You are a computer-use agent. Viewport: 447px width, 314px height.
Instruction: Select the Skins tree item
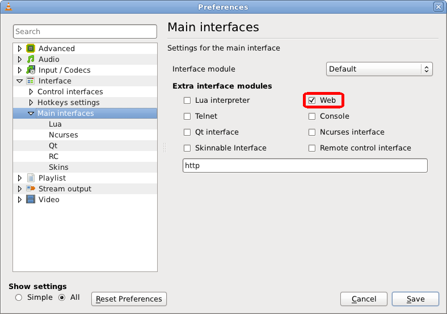click(58, 168)
